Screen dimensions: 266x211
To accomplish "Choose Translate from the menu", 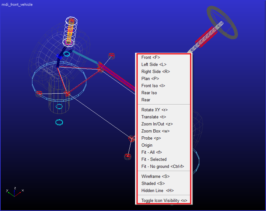I will coord(164,117).
